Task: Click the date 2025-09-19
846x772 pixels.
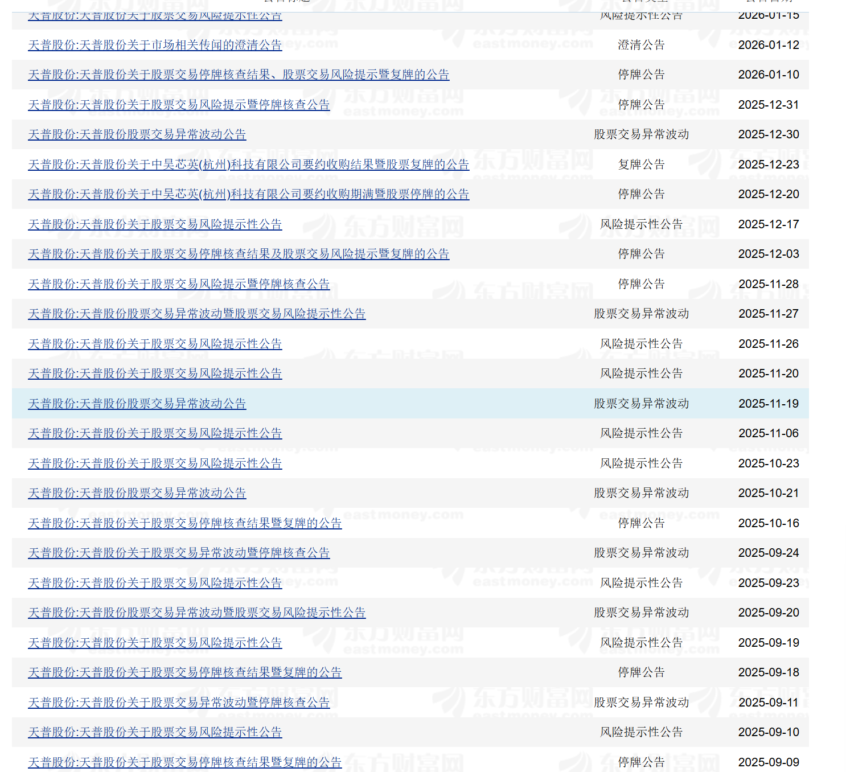Action: (x=769, y=643)
